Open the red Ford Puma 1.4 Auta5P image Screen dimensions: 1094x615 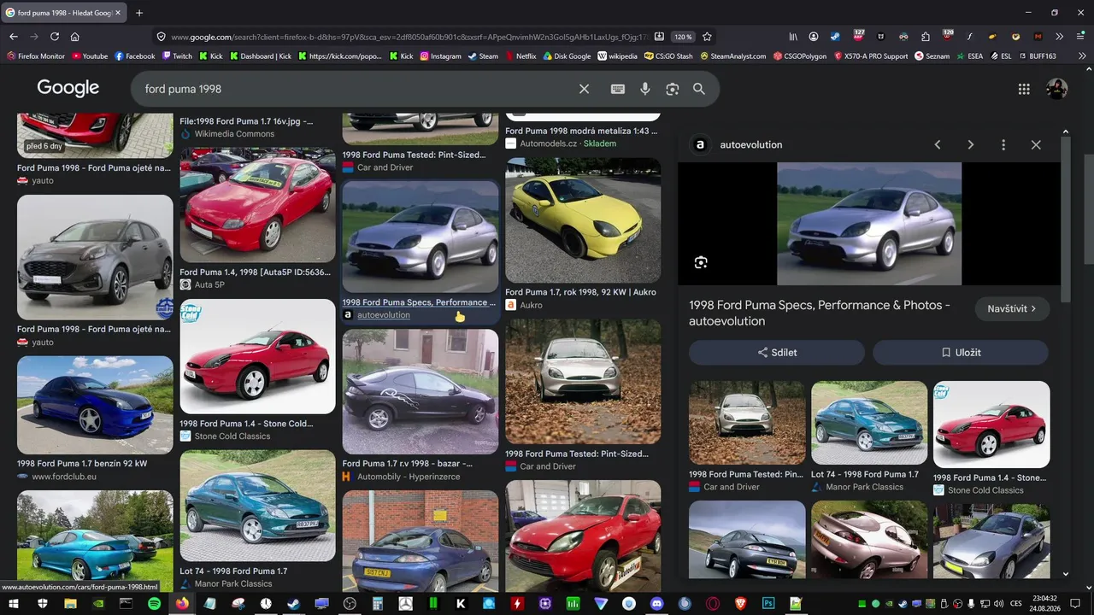click(257, 206)
